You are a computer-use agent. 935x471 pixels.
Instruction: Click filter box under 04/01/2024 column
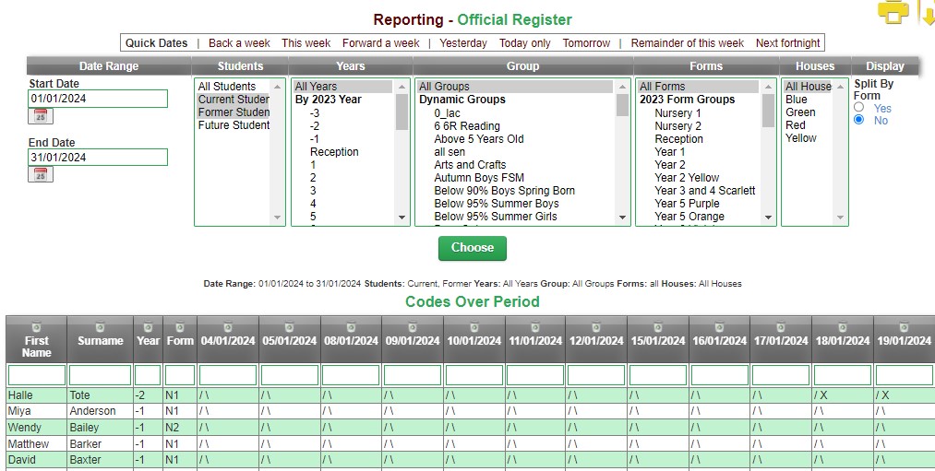pos(228,375)
